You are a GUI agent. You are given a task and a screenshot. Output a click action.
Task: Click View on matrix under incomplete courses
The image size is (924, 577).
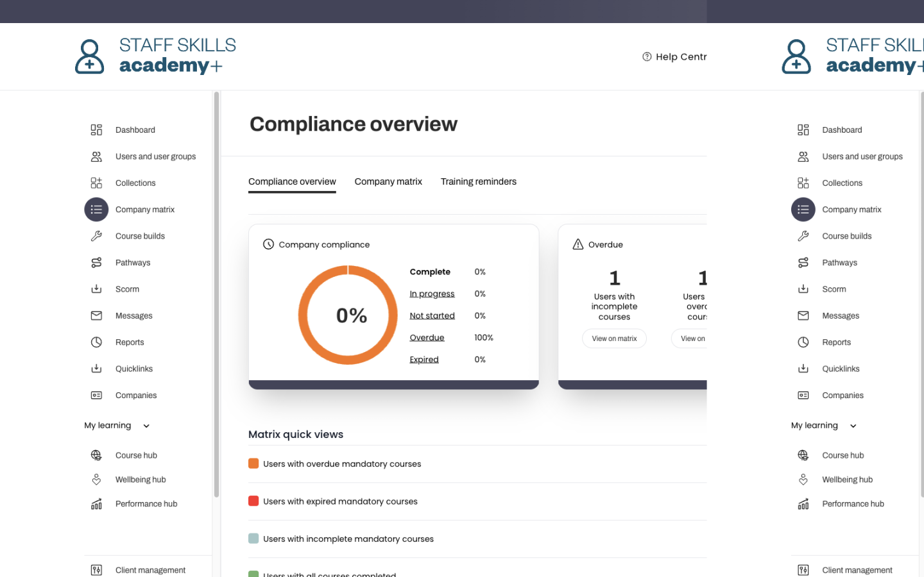[614, 339]
